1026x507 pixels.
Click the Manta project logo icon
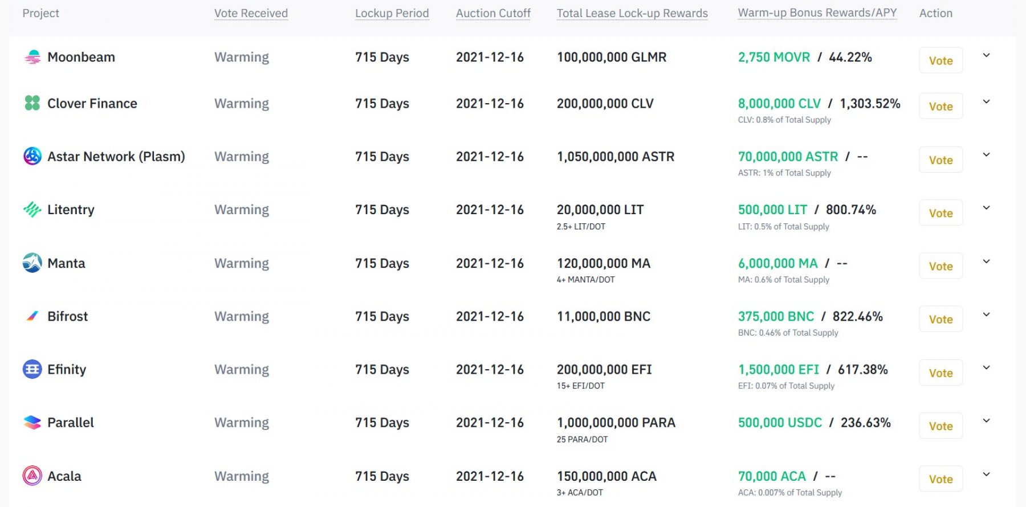click(32, 263)
